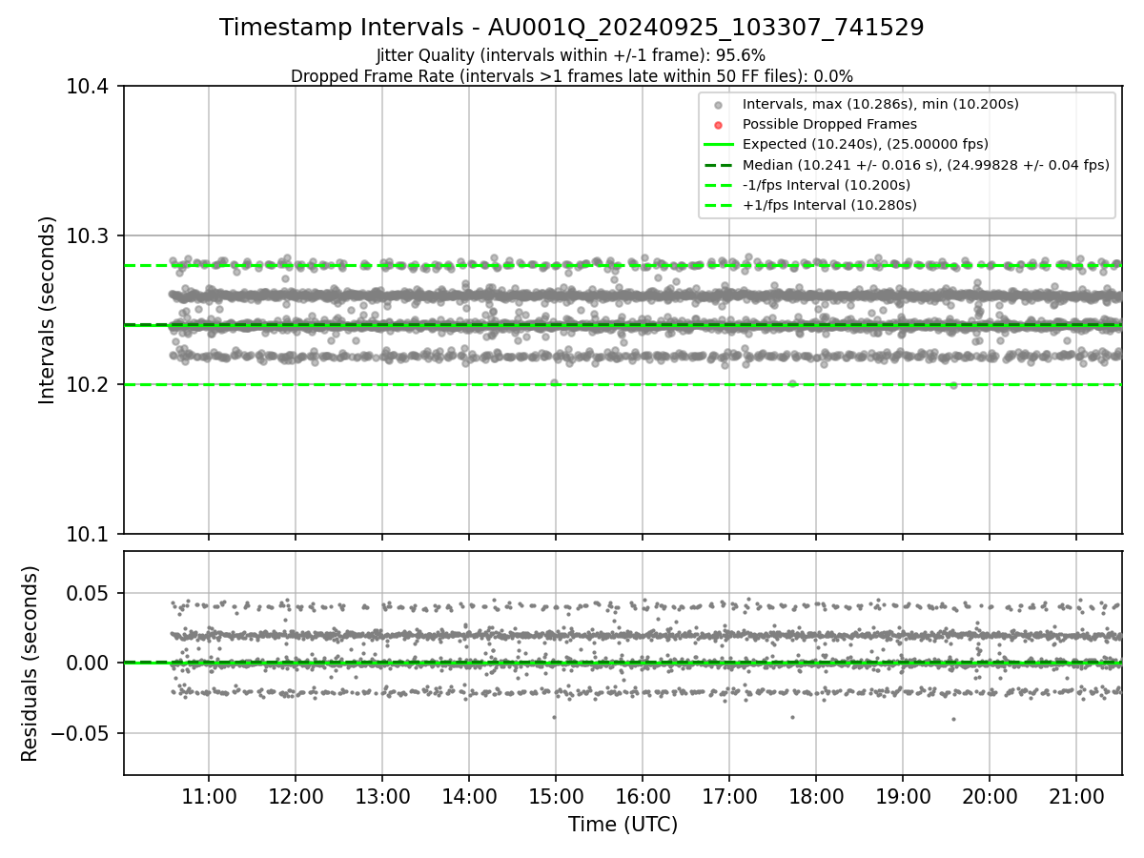Screen dimensions: 1144x858
Task: Click the y-axis tick label 10.1
Action: click(88, 534)
